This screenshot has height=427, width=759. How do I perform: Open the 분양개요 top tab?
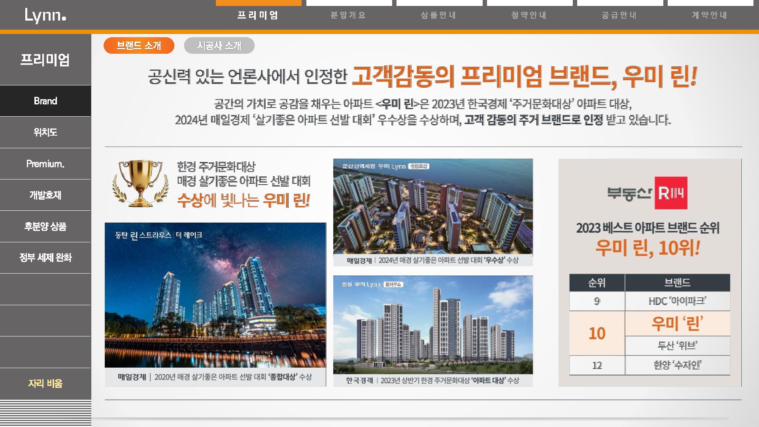pyautogui.click(x=349, y=15)
